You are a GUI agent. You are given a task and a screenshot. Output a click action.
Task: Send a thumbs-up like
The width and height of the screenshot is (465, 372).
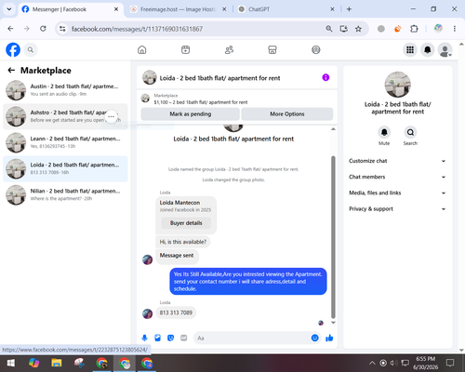coord(329,338)
